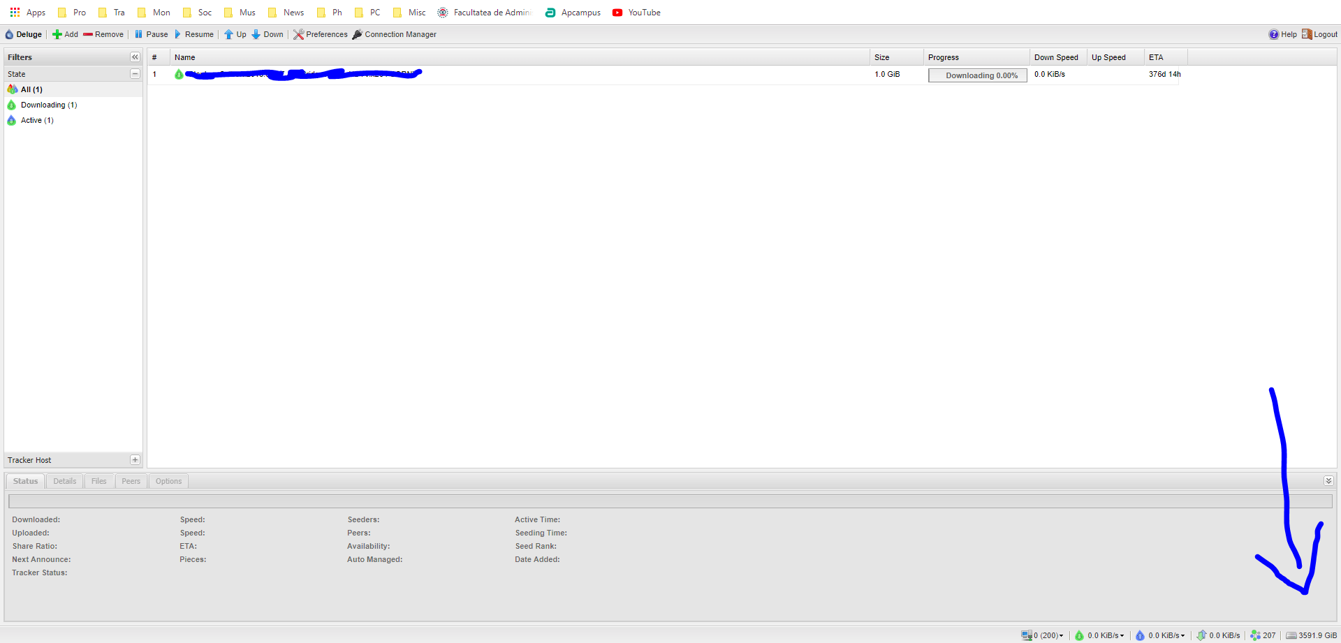The width and height of the screenshot is (1341, 643).
Task: Click the empty progress bar in Status panel
Action: coord(670,501)
